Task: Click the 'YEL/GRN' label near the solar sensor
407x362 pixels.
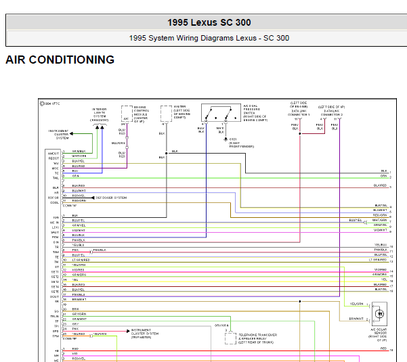Action: point(356,304)
